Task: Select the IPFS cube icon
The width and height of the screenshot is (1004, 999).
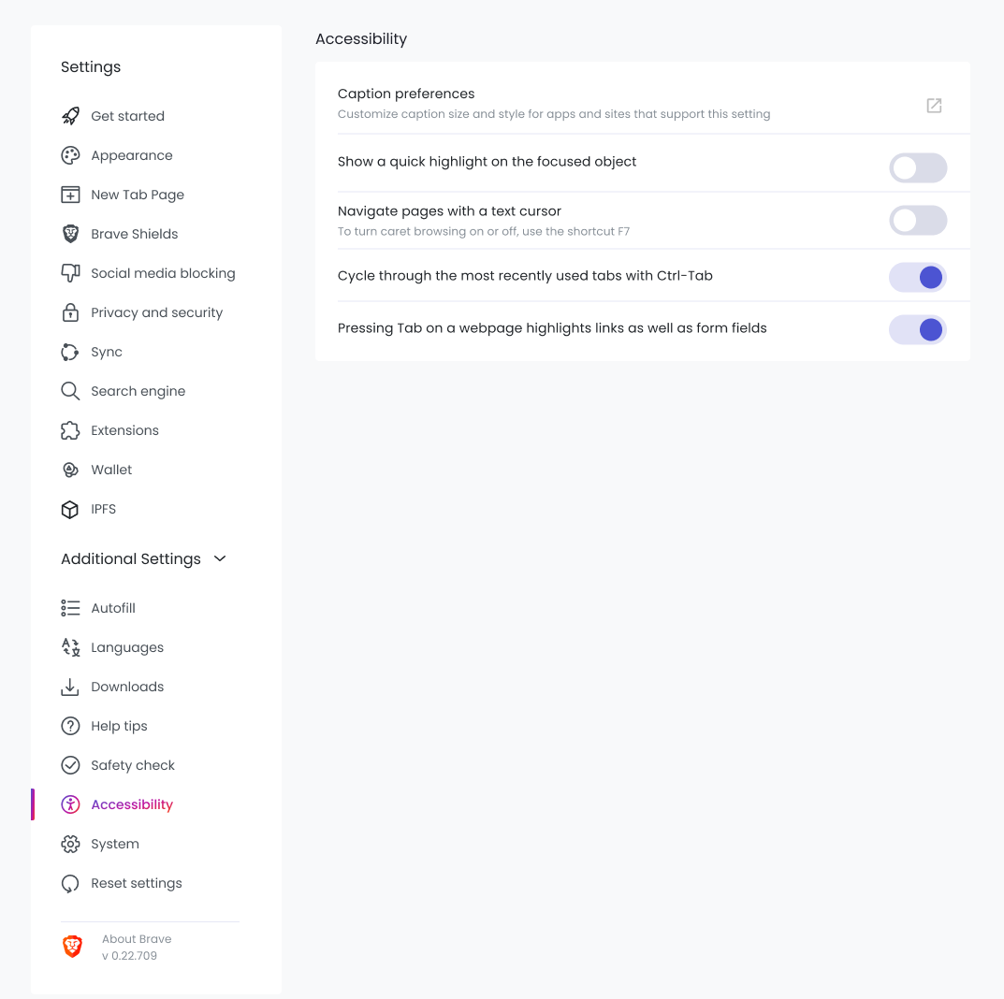Action: (x=70, y=508)
